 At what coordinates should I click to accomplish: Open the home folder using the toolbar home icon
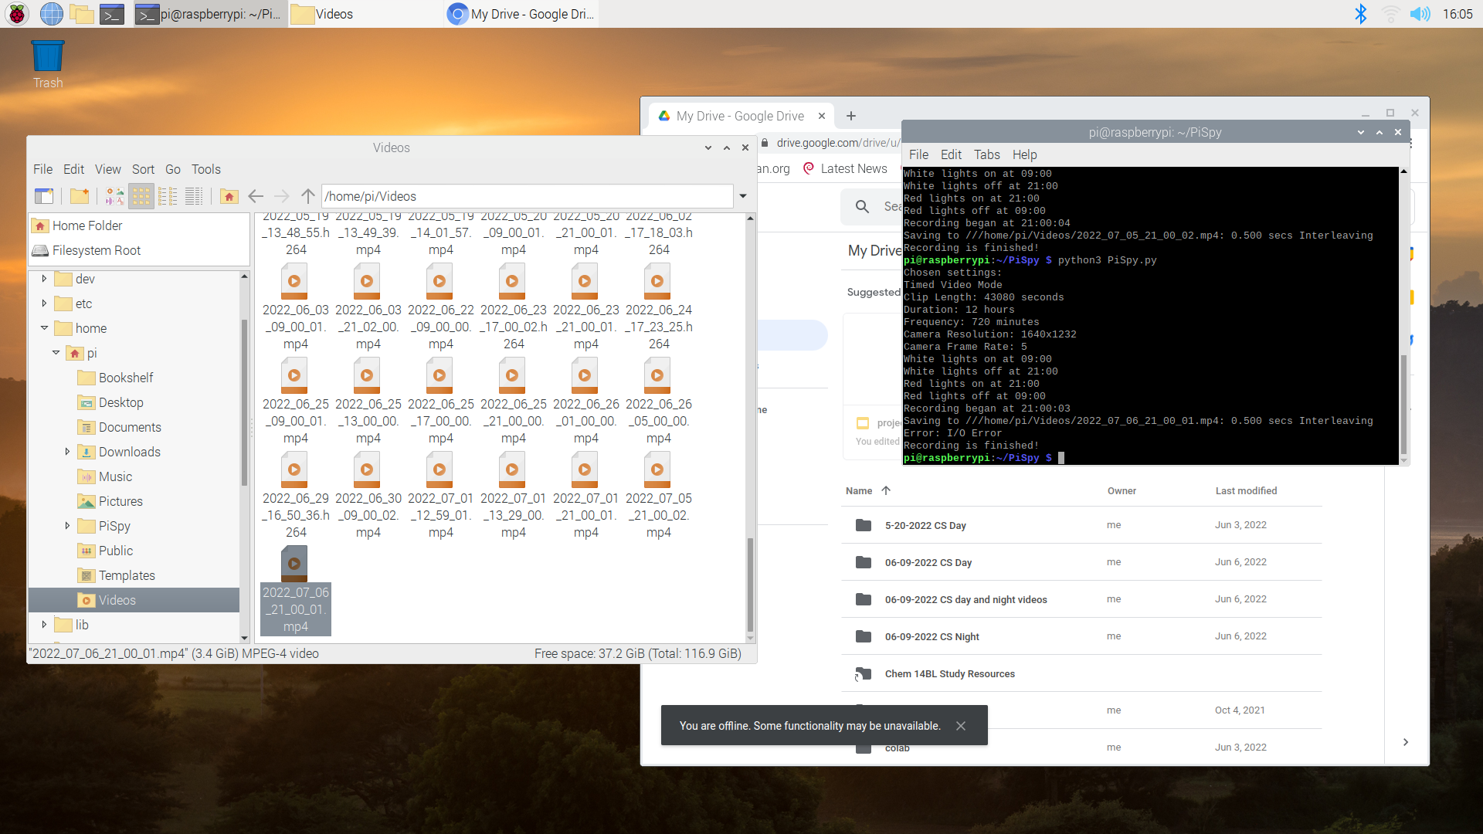(229, 196)
